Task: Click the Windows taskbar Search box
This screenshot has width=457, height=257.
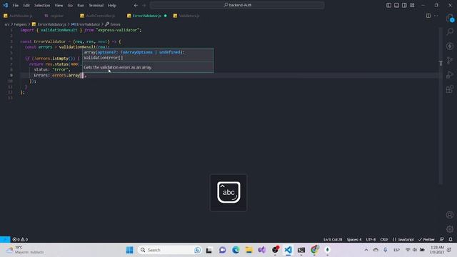Action: click(170, 250)
